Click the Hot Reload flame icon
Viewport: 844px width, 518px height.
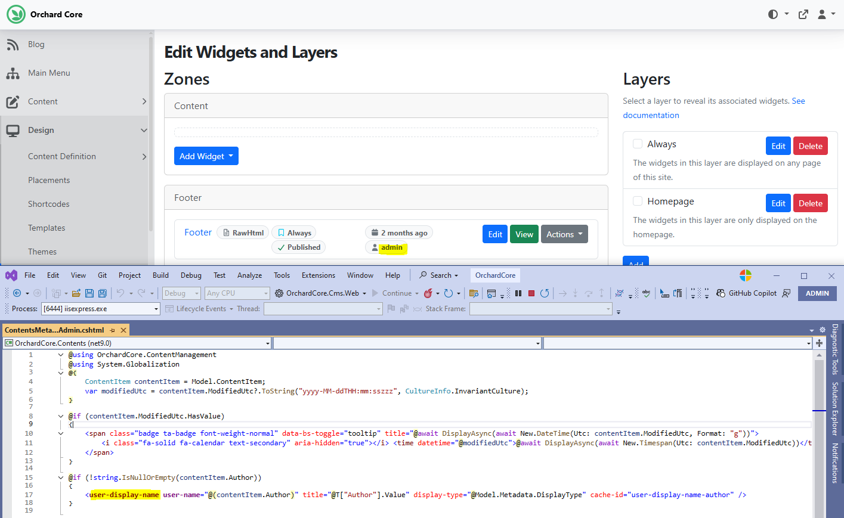point(428,293)
